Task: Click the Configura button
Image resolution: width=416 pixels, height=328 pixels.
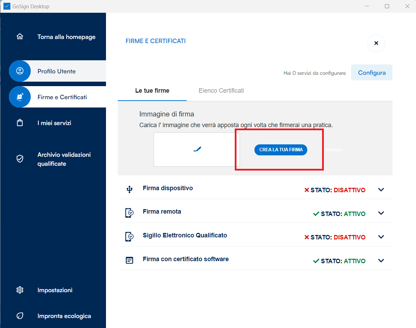Action: pyautogui.click(x=371, y=73)
